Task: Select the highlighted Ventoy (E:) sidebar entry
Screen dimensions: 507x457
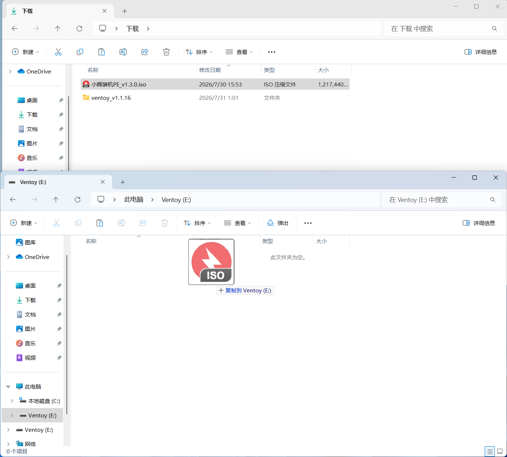Action: (32, 415)
